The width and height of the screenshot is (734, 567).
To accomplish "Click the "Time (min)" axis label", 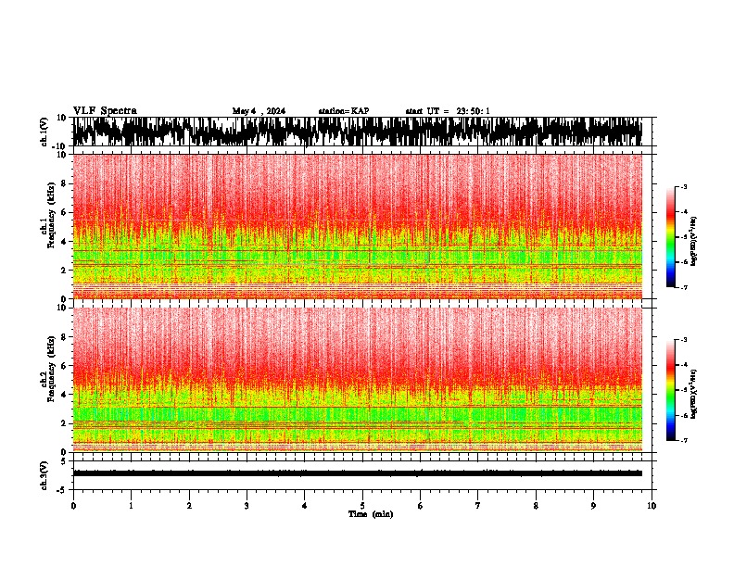I will (x=371, y=514).
